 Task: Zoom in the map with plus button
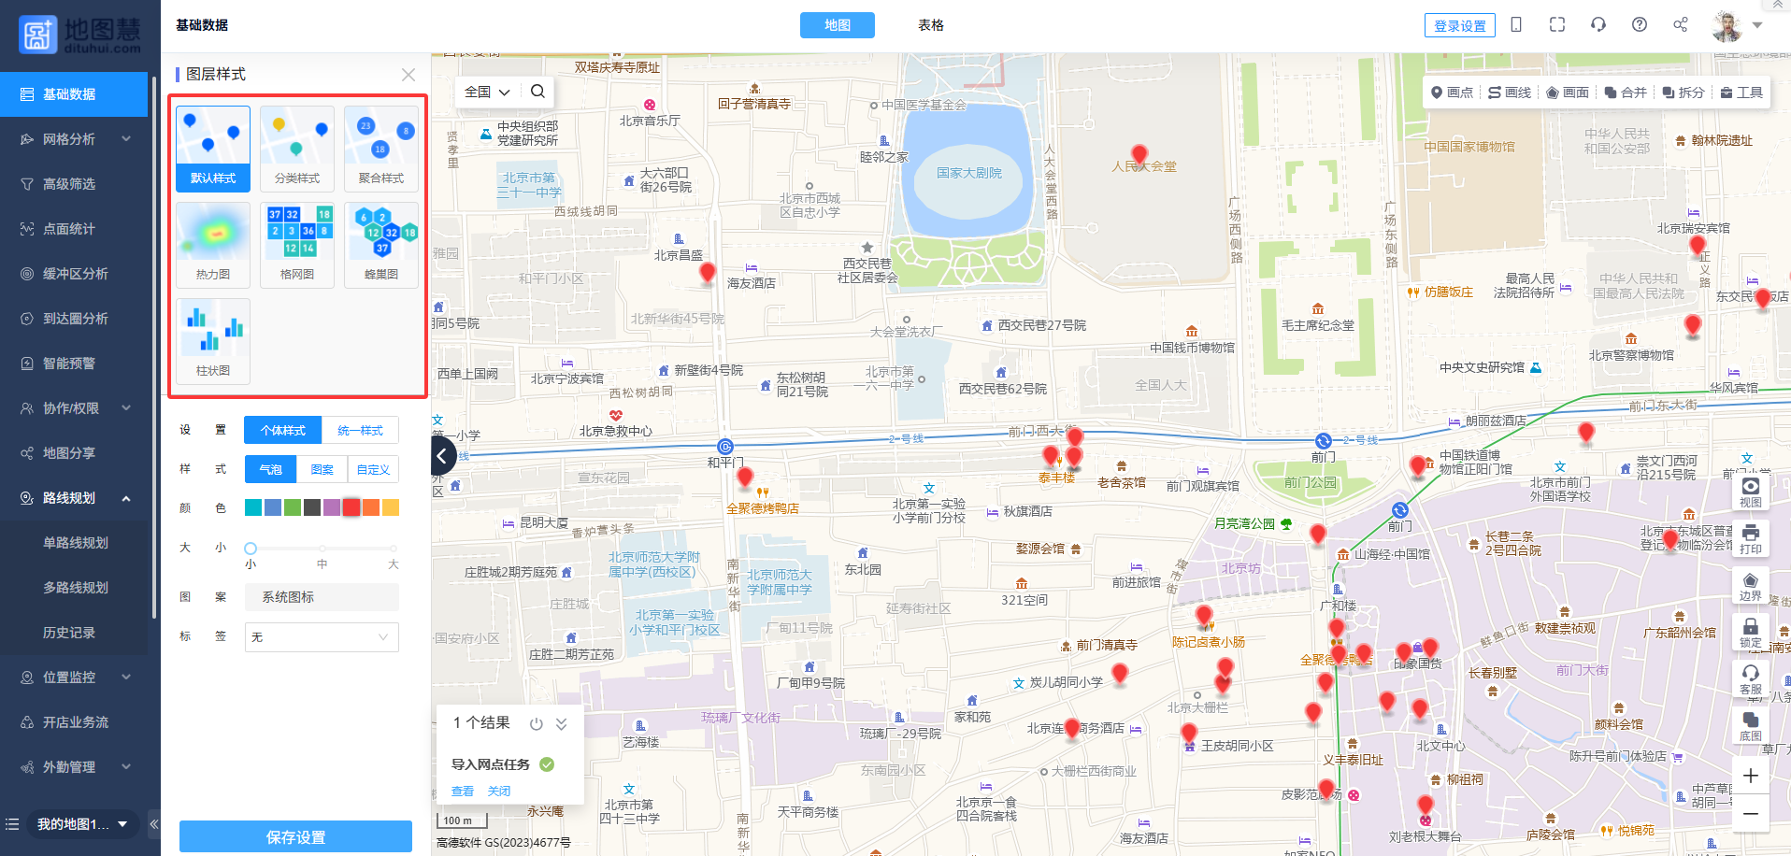(x=1750, y=776)
